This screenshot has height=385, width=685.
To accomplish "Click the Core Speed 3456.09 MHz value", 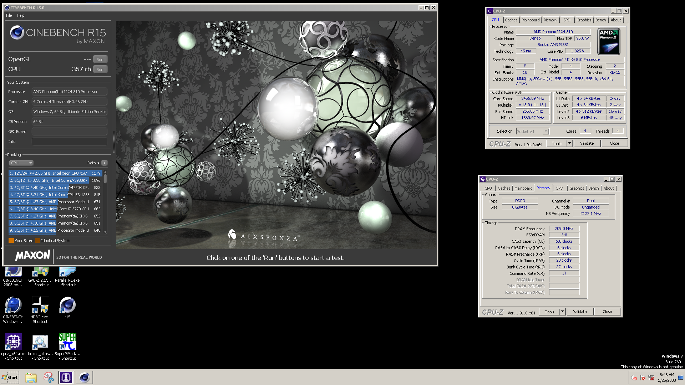I will point(533,99).
